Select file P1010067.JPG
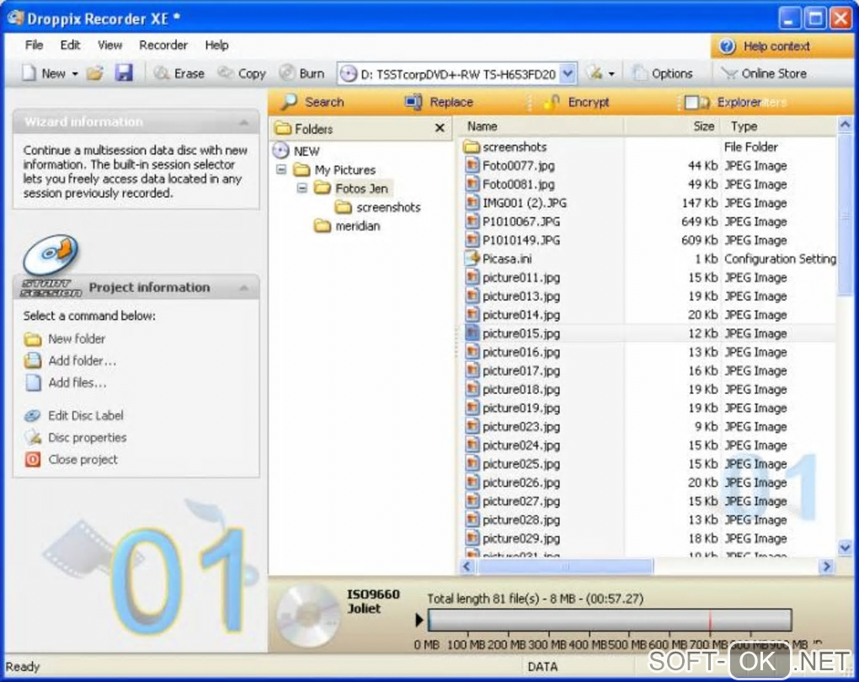859x682 pixels. pos(513,221)
